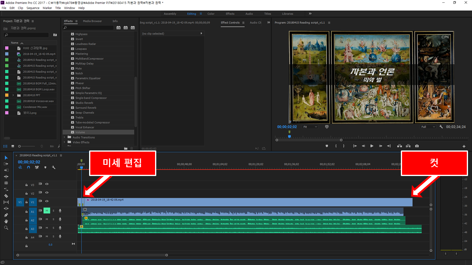
Task: Open timeline display settings wrench
Action: coord(54,167)
